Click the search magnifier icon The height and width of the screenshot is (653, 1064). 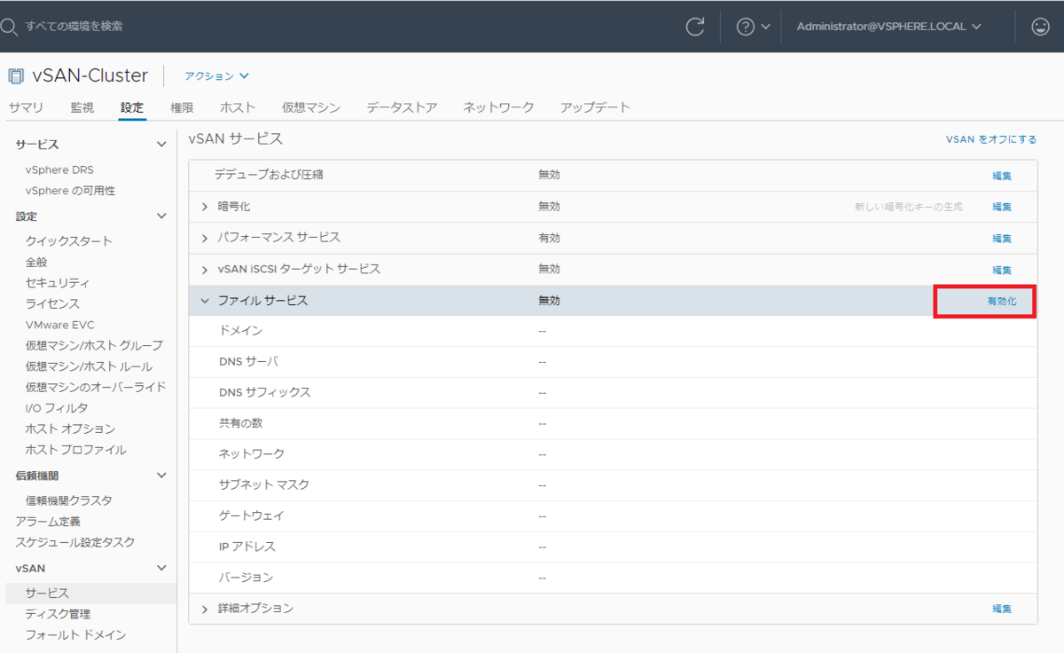8,27
